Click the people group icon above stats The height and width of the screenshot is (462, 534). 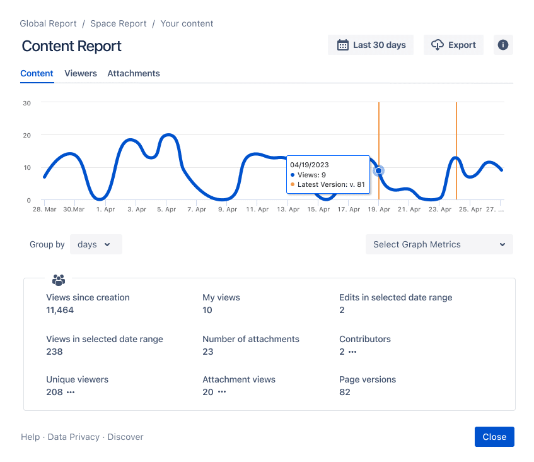(59, 280)
